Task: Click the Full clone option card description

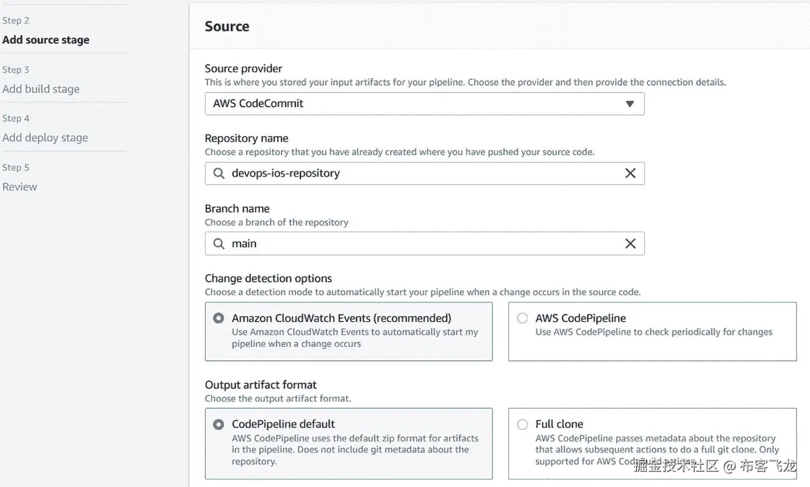Action: 656,444
